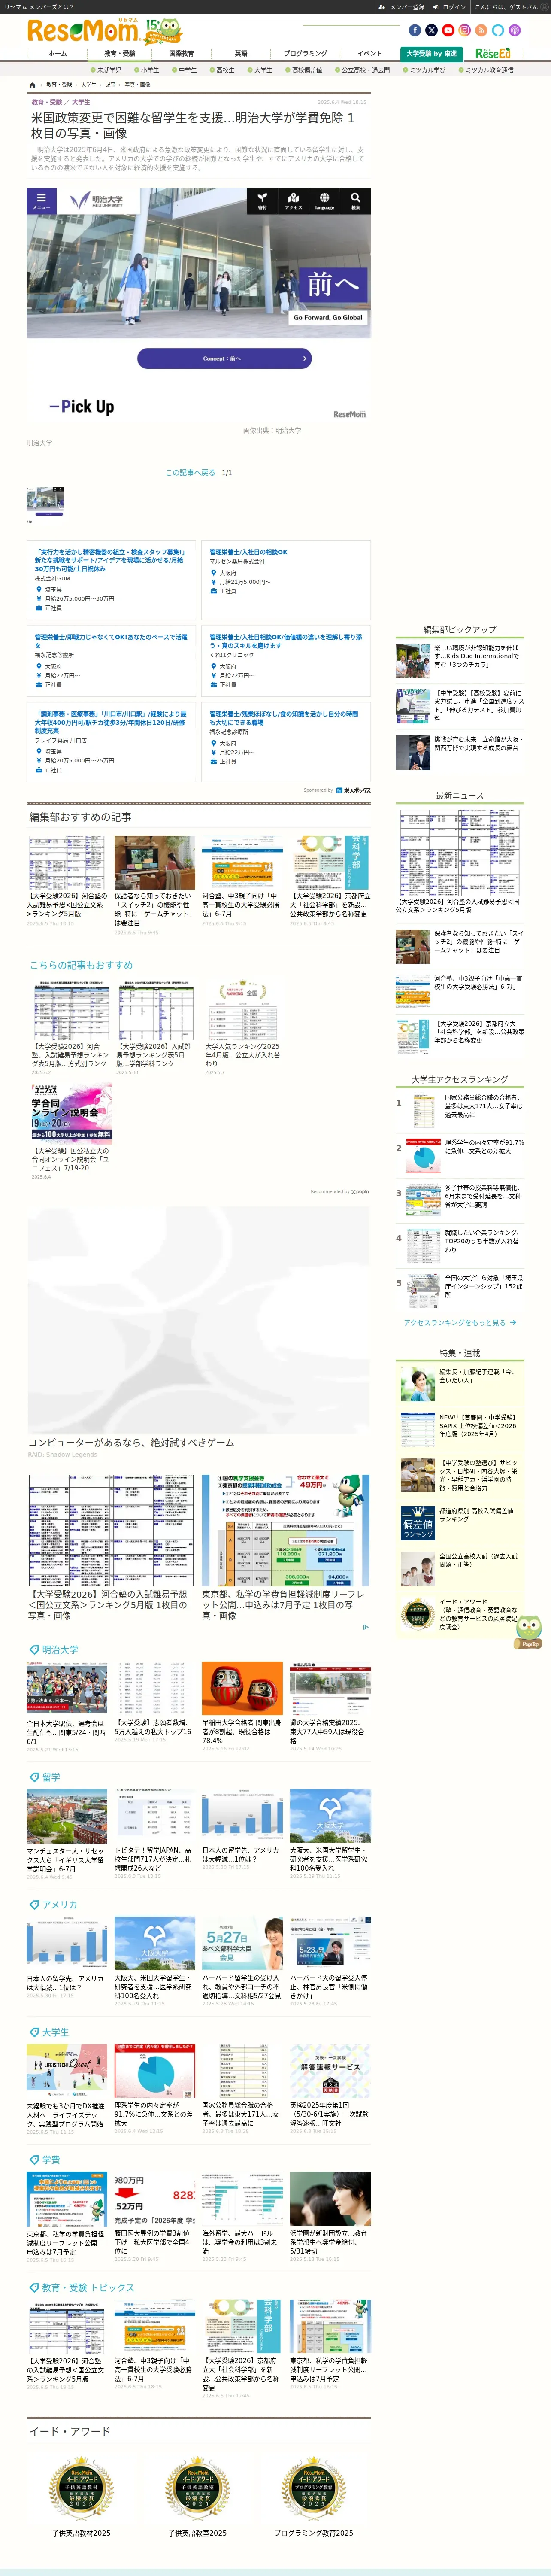The image size is (551, 2576).
Task: Select 小学生 in sub navigation
Action: click(x=147, y=70)
